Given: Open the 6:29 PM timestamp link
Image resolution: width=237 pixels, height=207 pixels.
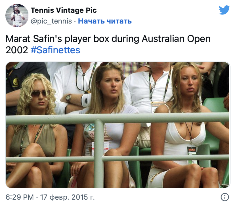Looking at the screenshot, I should 20,197.
